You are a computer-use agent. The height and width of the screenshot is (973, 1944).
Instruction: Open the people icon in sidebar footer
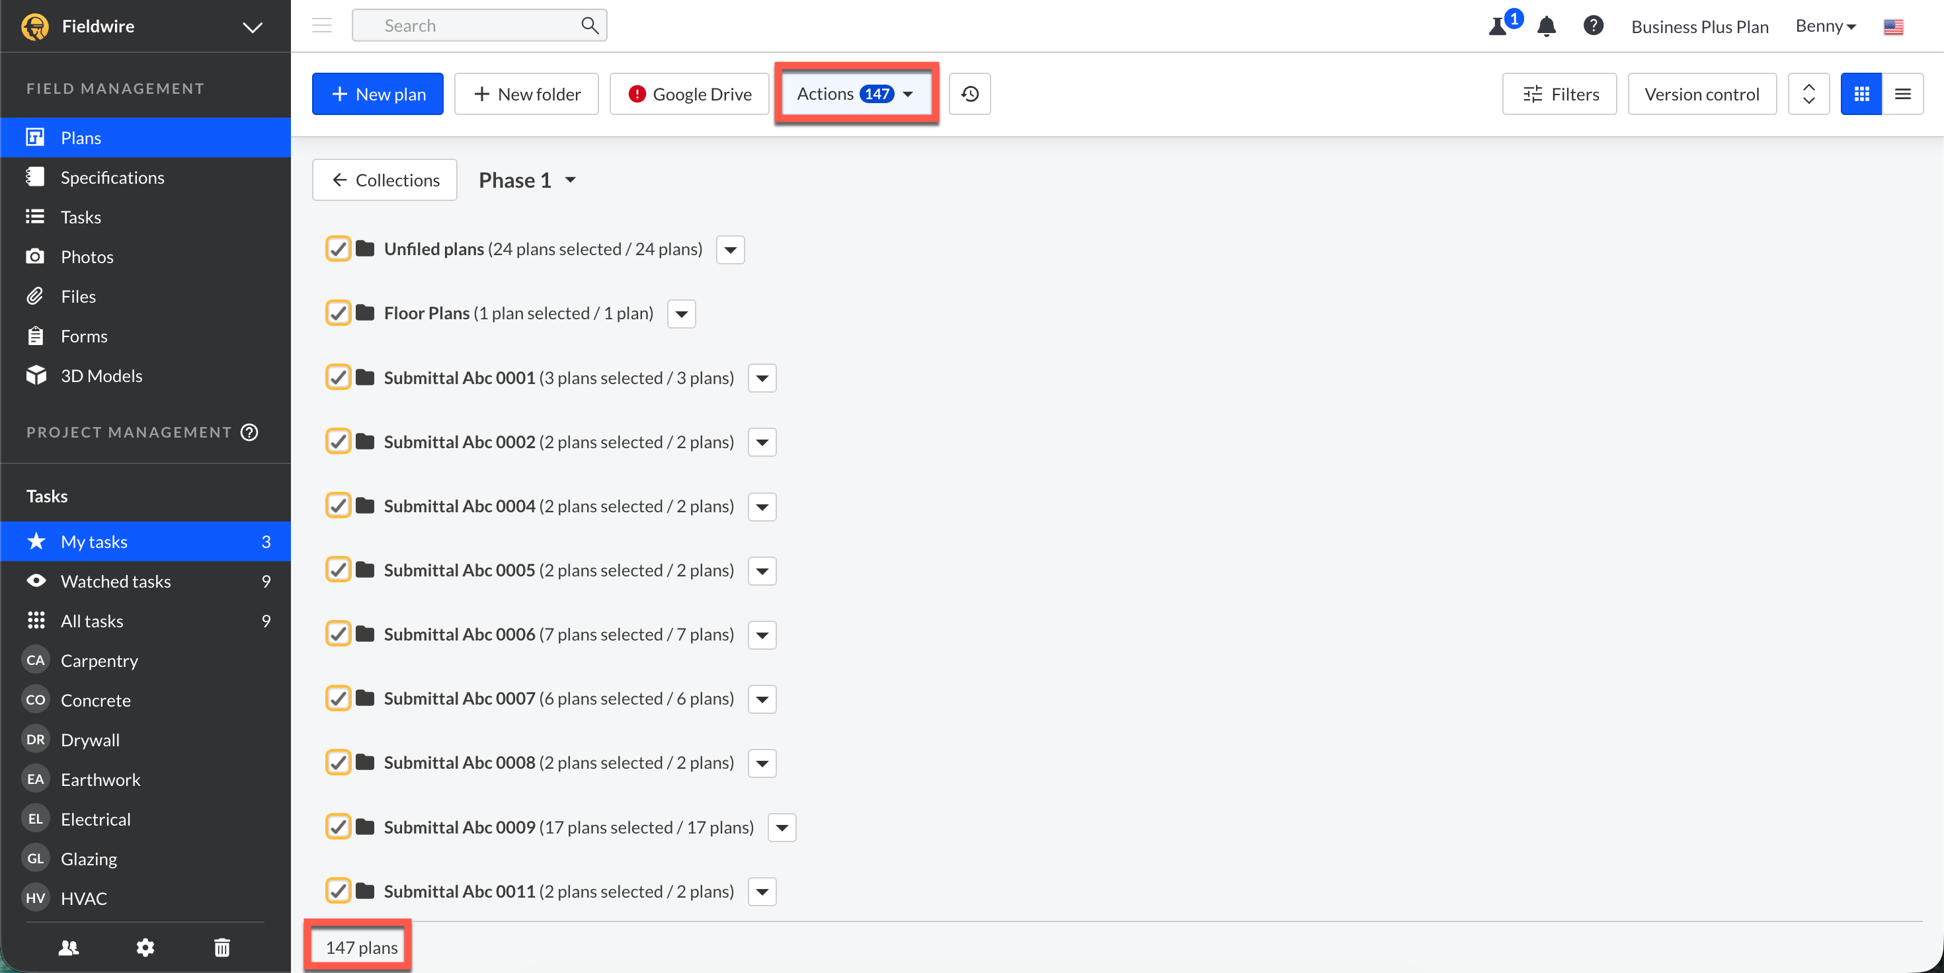coord(69,947)
